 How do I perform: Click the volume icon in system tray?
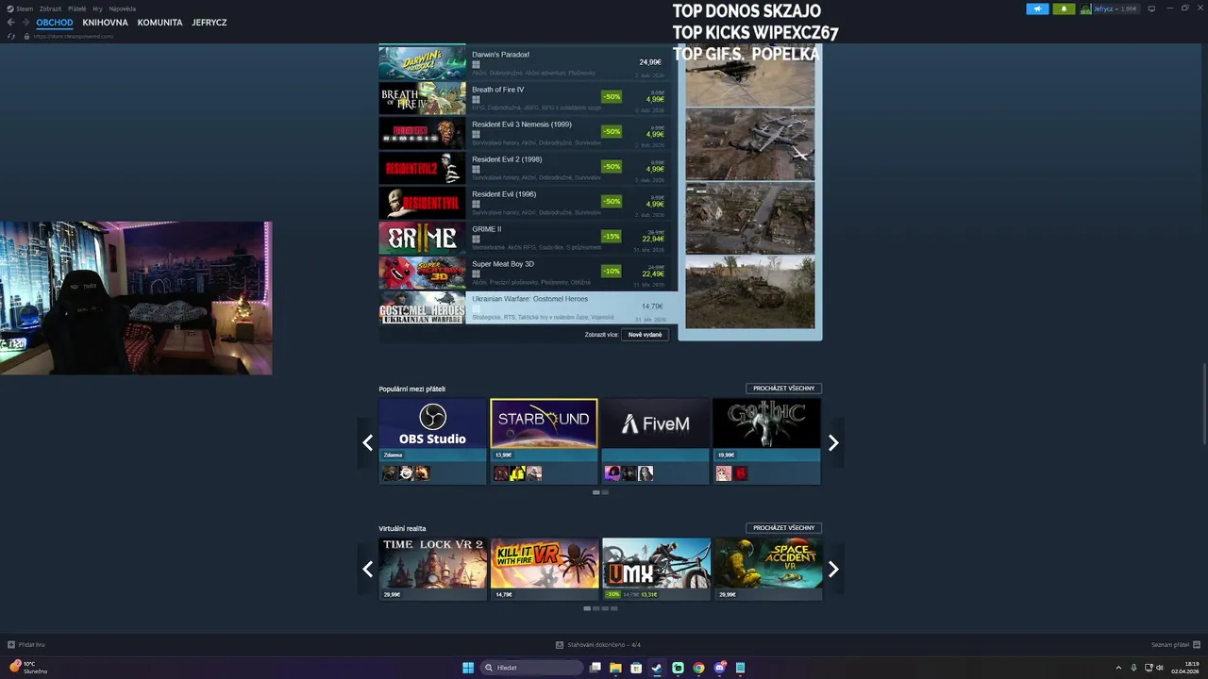click(x=1161, y=668)
